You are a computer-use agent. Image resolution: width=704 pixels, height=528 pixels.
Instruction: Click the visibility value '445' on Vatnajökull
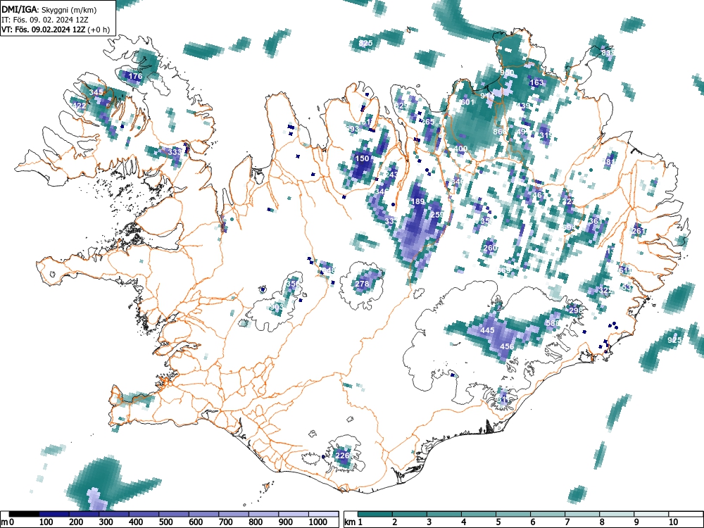point(487,330)
